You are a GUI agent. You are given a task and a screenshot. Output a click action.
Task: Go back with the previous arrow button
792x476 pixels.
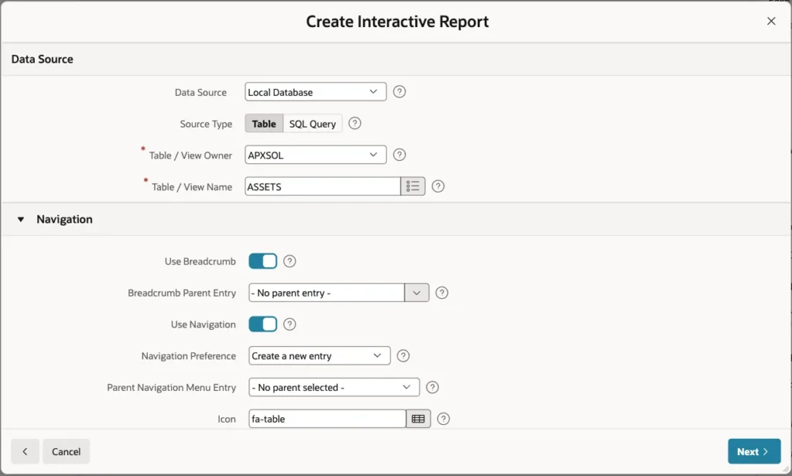pyautogui.click(x=25, y=451)
